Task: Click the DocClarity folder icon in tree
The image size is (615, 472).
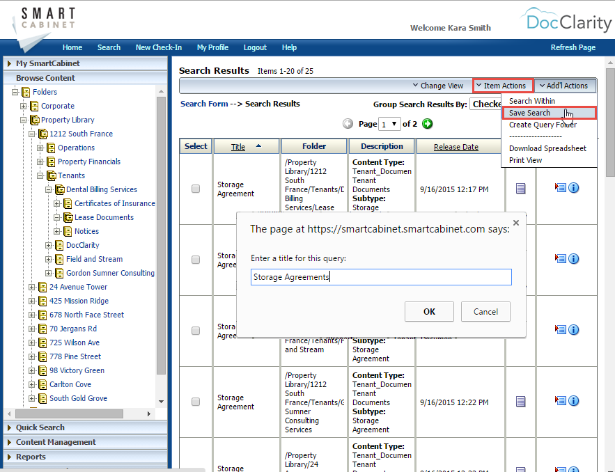Action: (59, 245)
